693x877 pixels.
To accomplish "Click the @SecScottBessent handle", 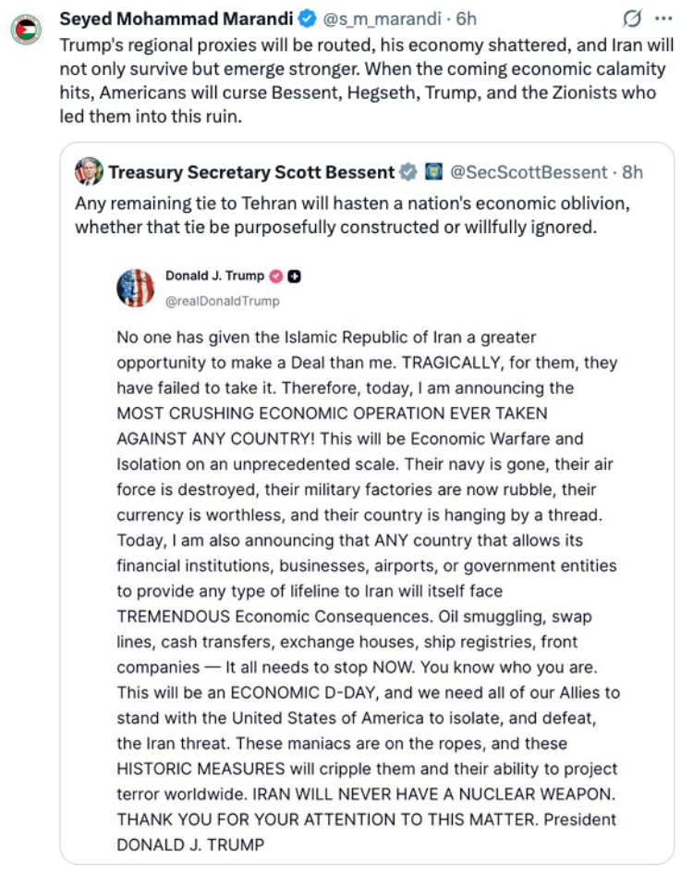I will click(529, 172).
